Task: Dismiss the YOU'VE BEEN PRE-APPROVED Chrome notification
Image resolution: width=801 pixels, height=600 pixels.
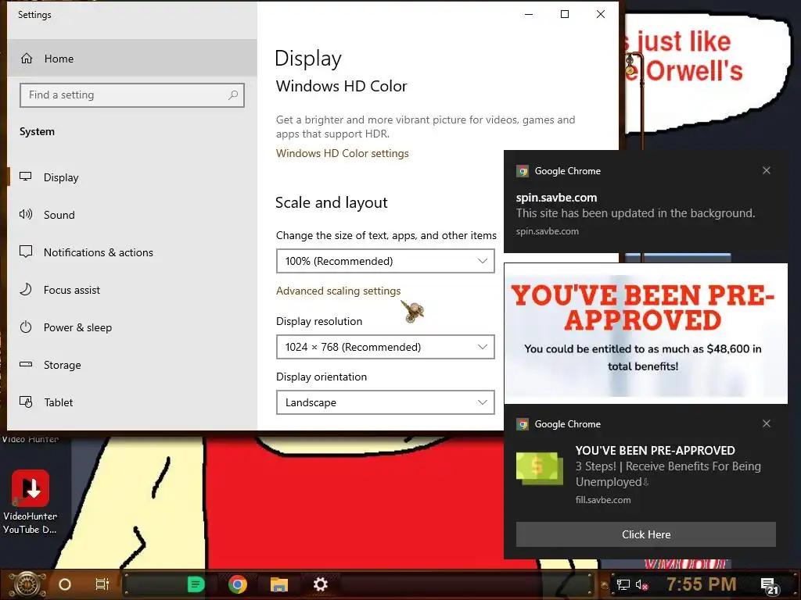Action: (x=767, y=423)
